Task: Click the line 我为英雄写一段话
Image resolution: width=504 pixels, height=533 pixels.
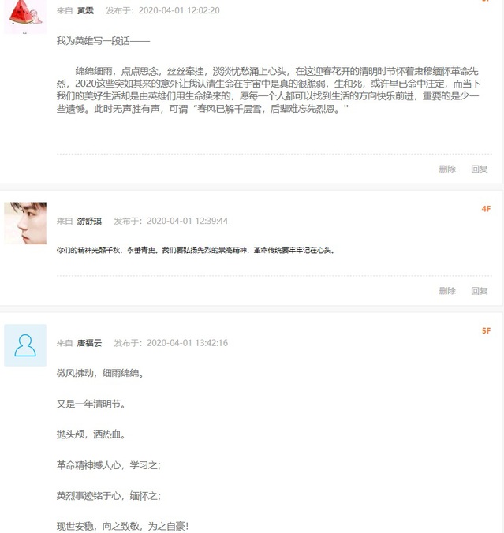Action: tap(103, 41)
